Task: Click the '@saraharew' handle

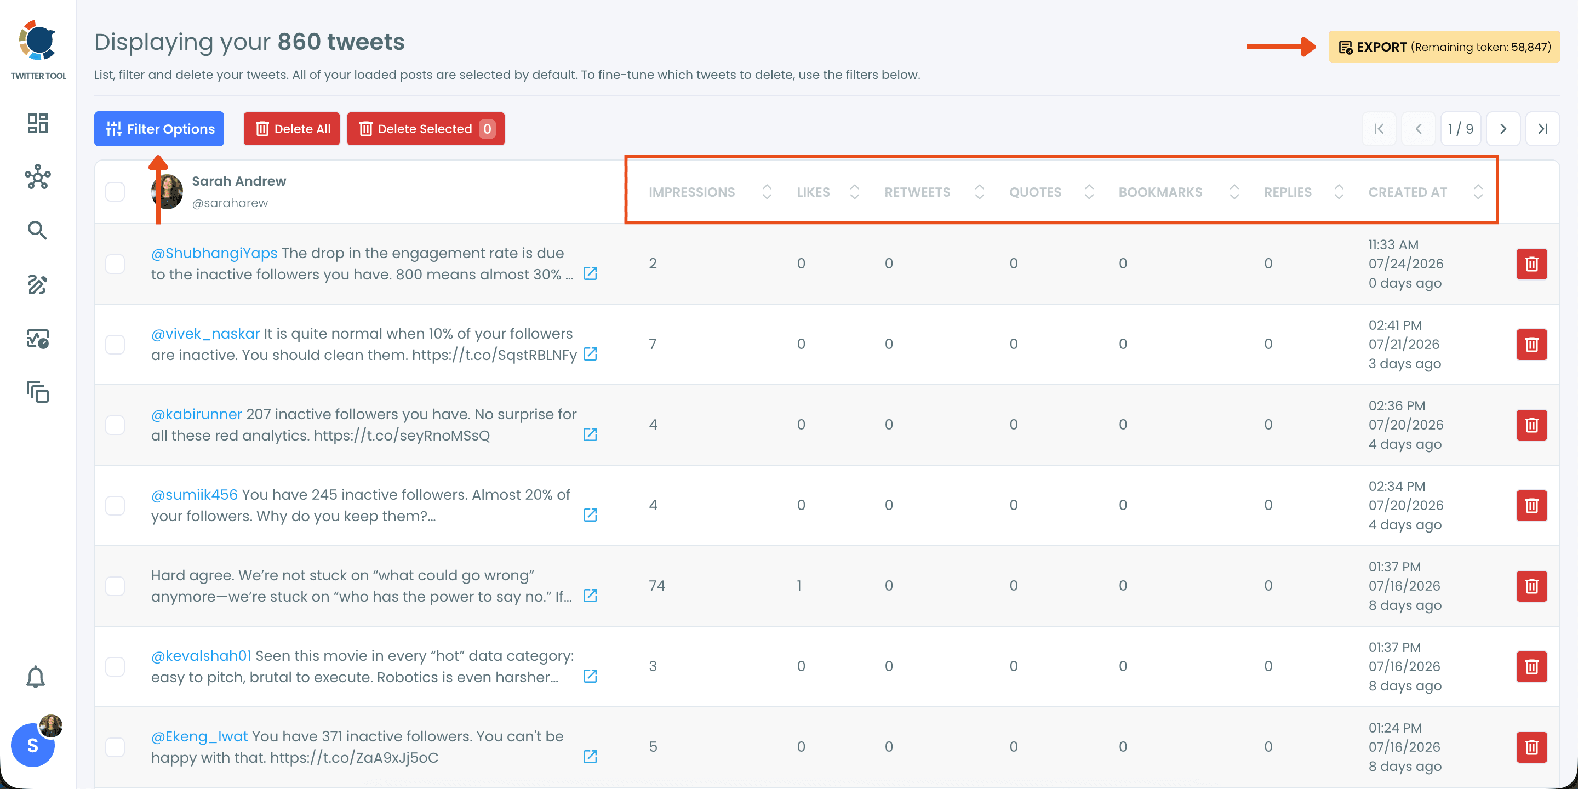Action: click(230, 203)
